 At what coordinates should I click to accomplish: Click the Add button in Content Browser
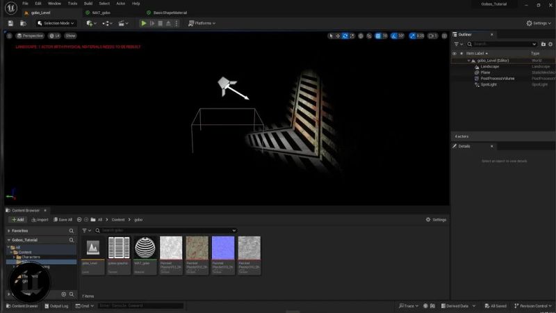pos(17,220)
